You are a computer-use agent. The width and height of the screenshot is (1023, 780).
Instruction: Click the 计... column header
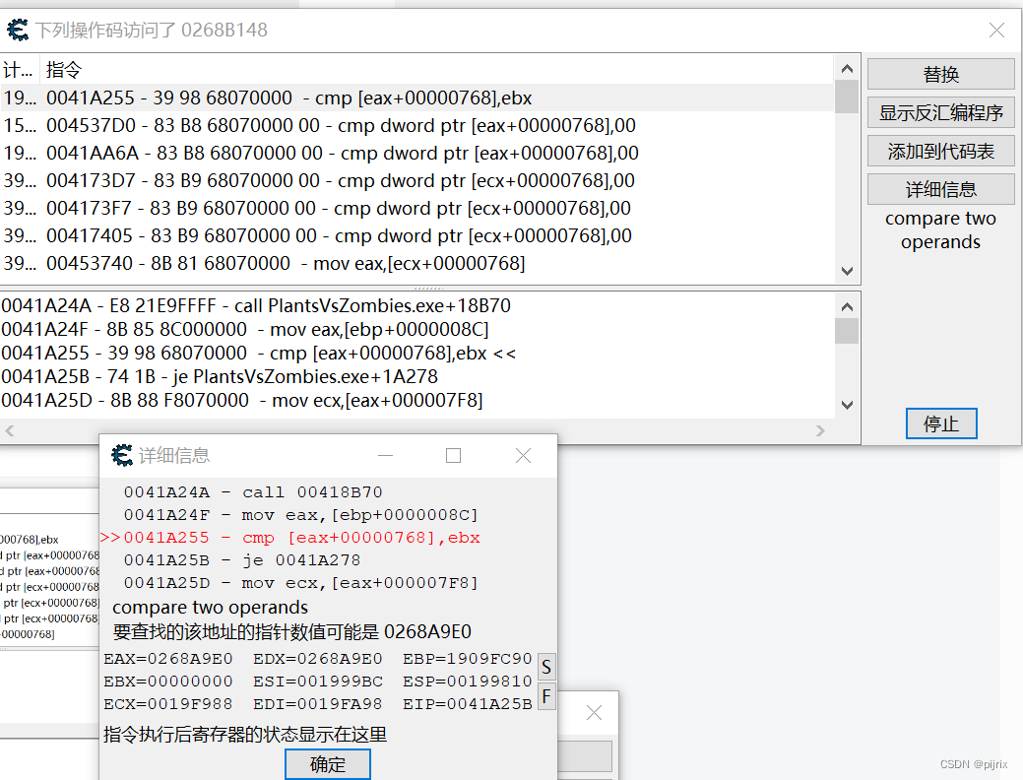tap(20, 69)
